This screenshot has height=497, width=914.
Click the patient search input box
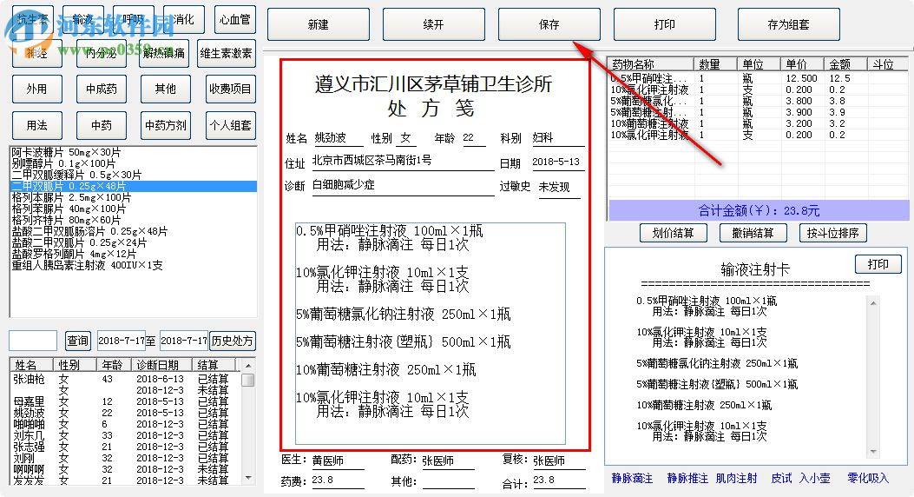click(33, 341)
